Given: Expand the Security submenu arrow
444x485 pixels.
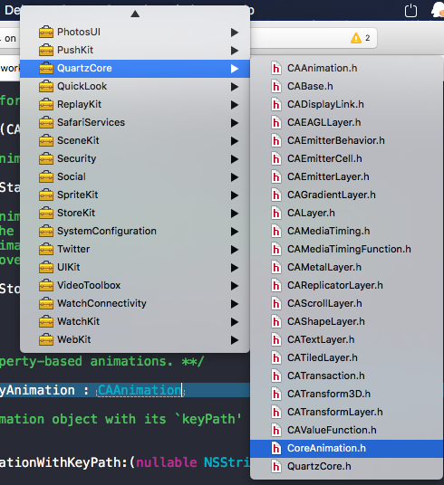Looking at the screenshot, I should pos(235,159).
